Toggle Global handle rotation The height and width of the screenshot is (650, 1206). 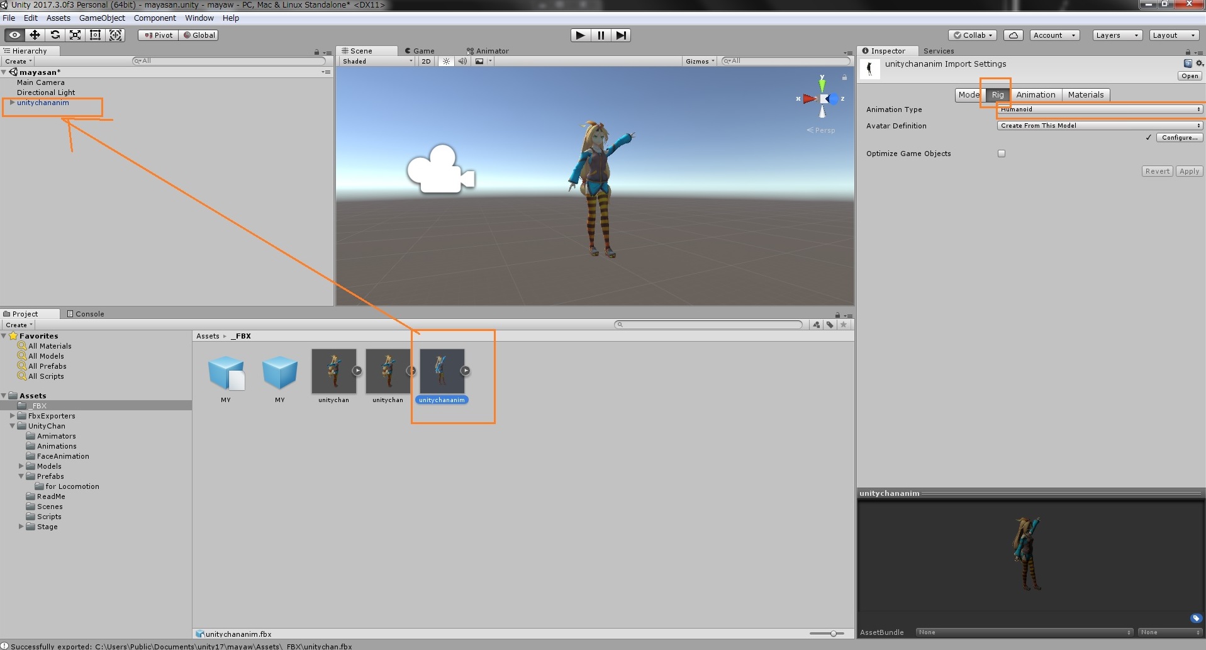coord(199,35)
